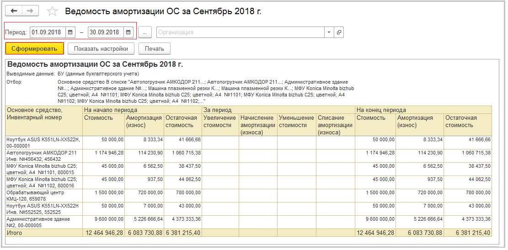Select row Административное здание №2, 00-000005
Screen dimensions: 508x250
248,222
